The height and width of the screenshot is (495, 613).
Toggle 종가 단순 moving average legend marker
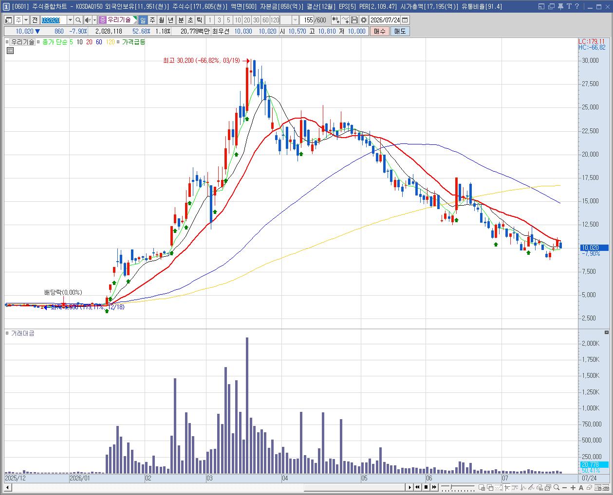point(39,42)
